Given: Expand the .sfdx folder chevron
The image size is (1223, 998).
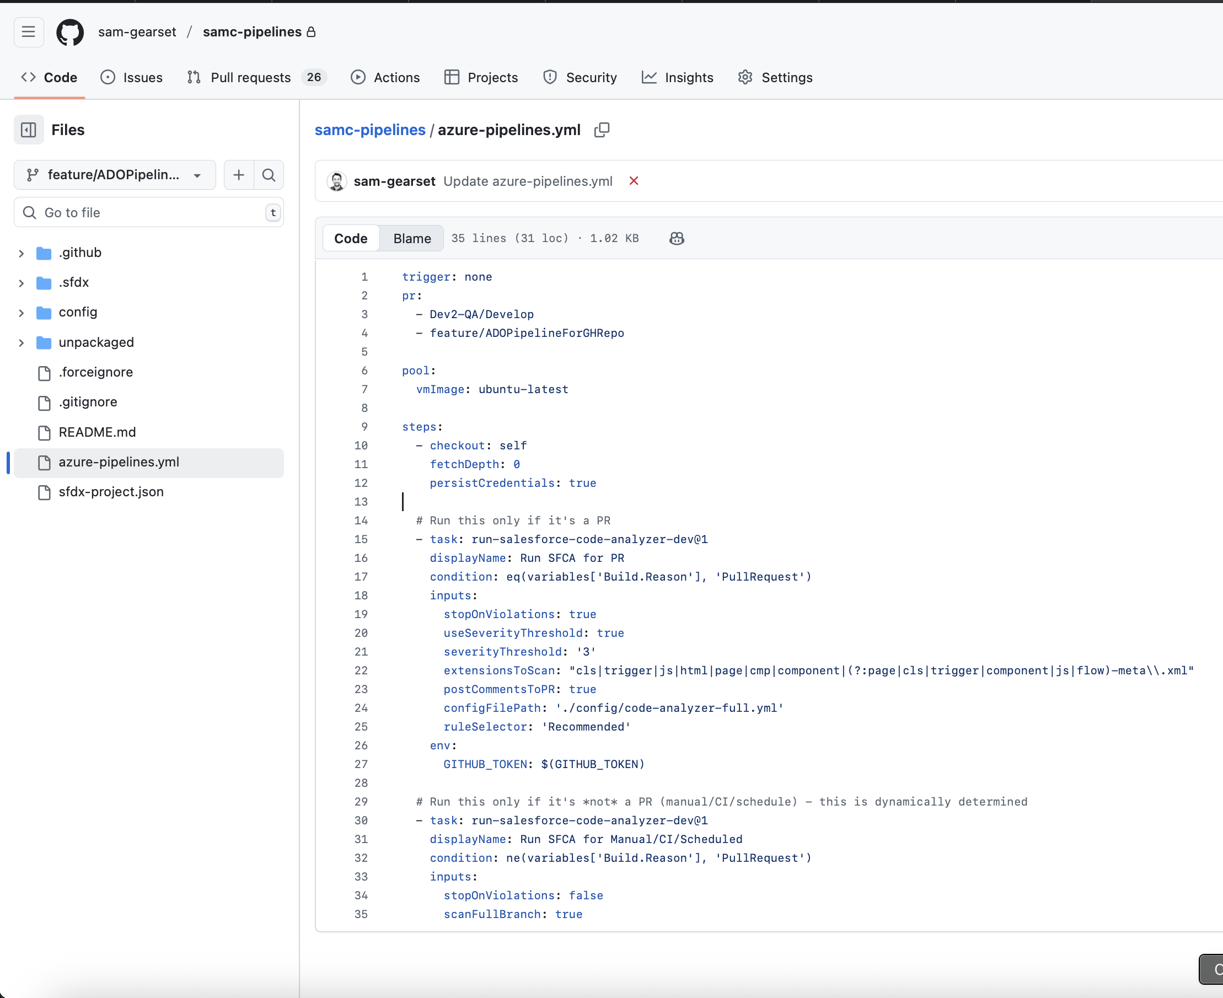Looking at the screenshot, I should pyautogui.click(x=22, y=283).
